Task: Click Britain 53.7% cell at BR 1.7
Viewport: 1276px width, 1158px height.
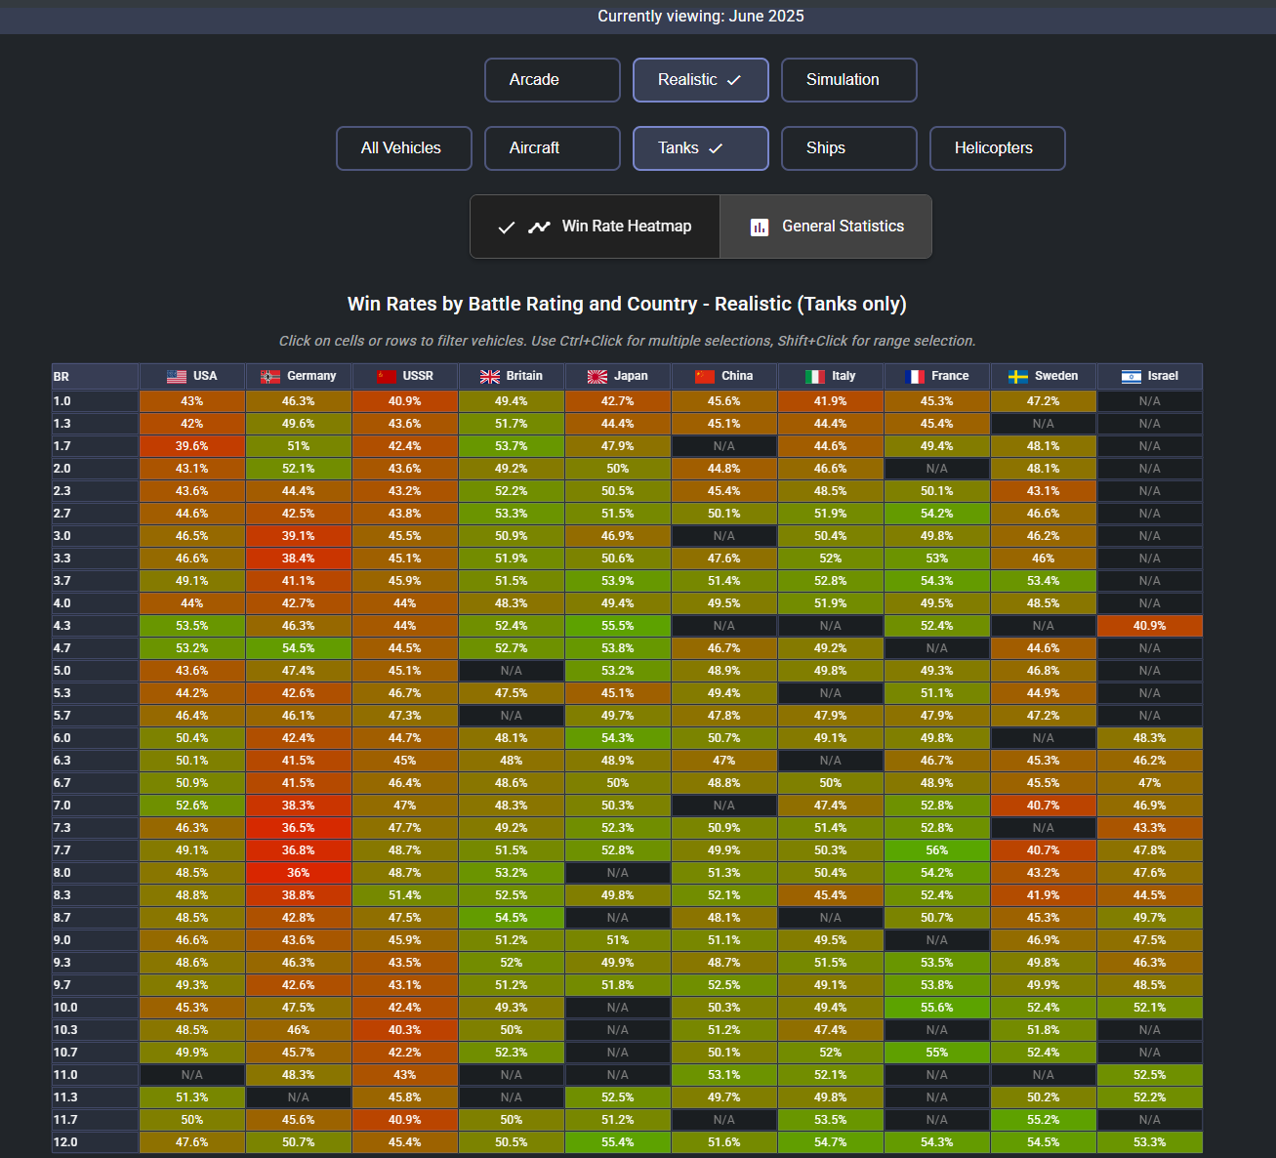Action: (x=511, y=446)
